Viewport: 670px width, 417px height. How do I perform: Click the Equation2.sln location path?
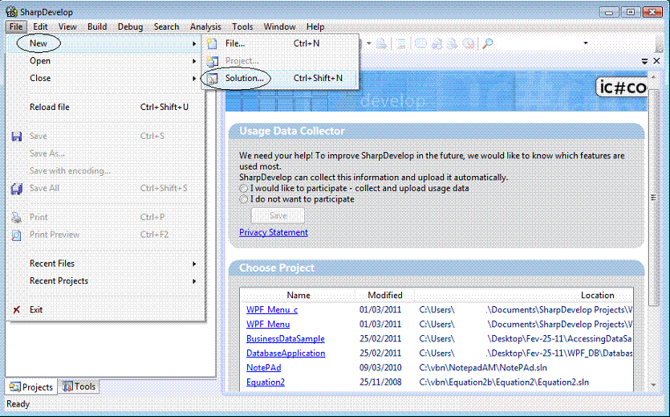504,382
